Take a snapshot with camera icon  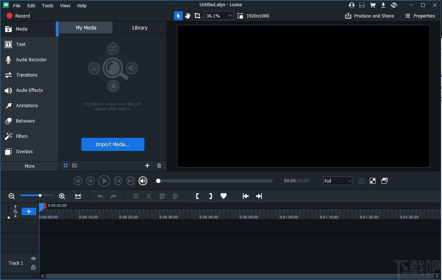(x=361, y=181)
